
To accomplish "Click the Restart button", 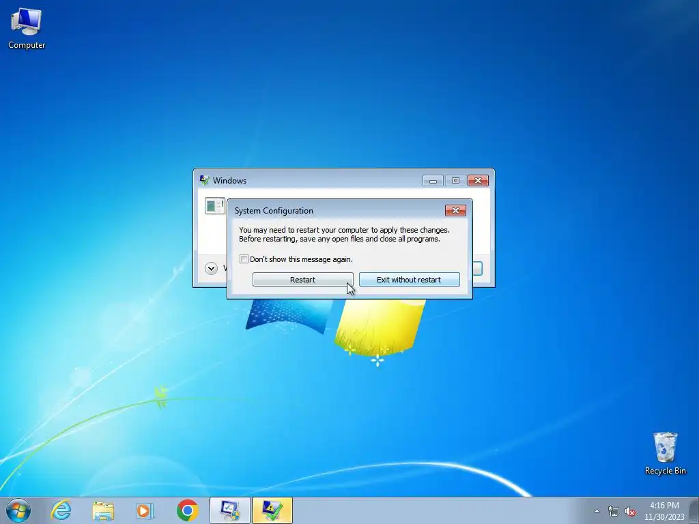I will point(302,279).
